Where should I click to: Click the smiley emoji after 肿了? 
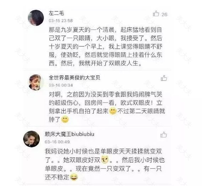click(x=65, y=119)
